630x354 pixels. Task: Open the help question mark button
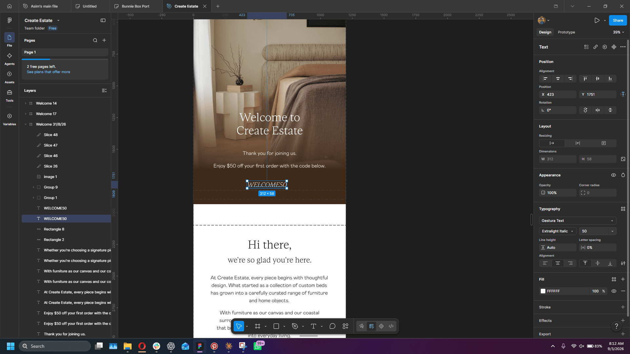point(617,326)
